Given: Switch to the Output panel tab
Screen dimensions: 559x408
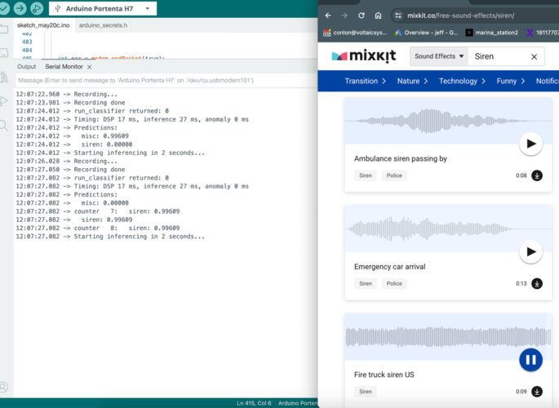Looking at the screenshot, I should (27, 67).
